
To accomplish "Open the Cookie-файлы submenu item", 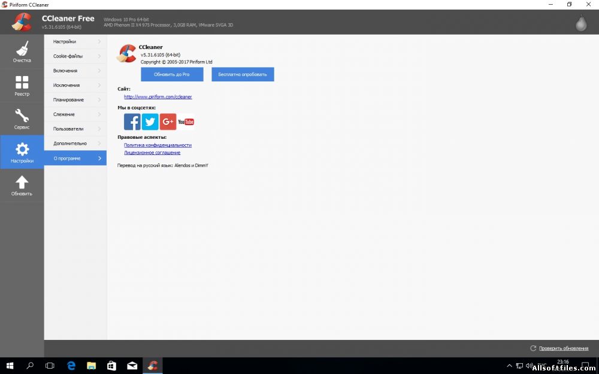I will coord(75,56).
